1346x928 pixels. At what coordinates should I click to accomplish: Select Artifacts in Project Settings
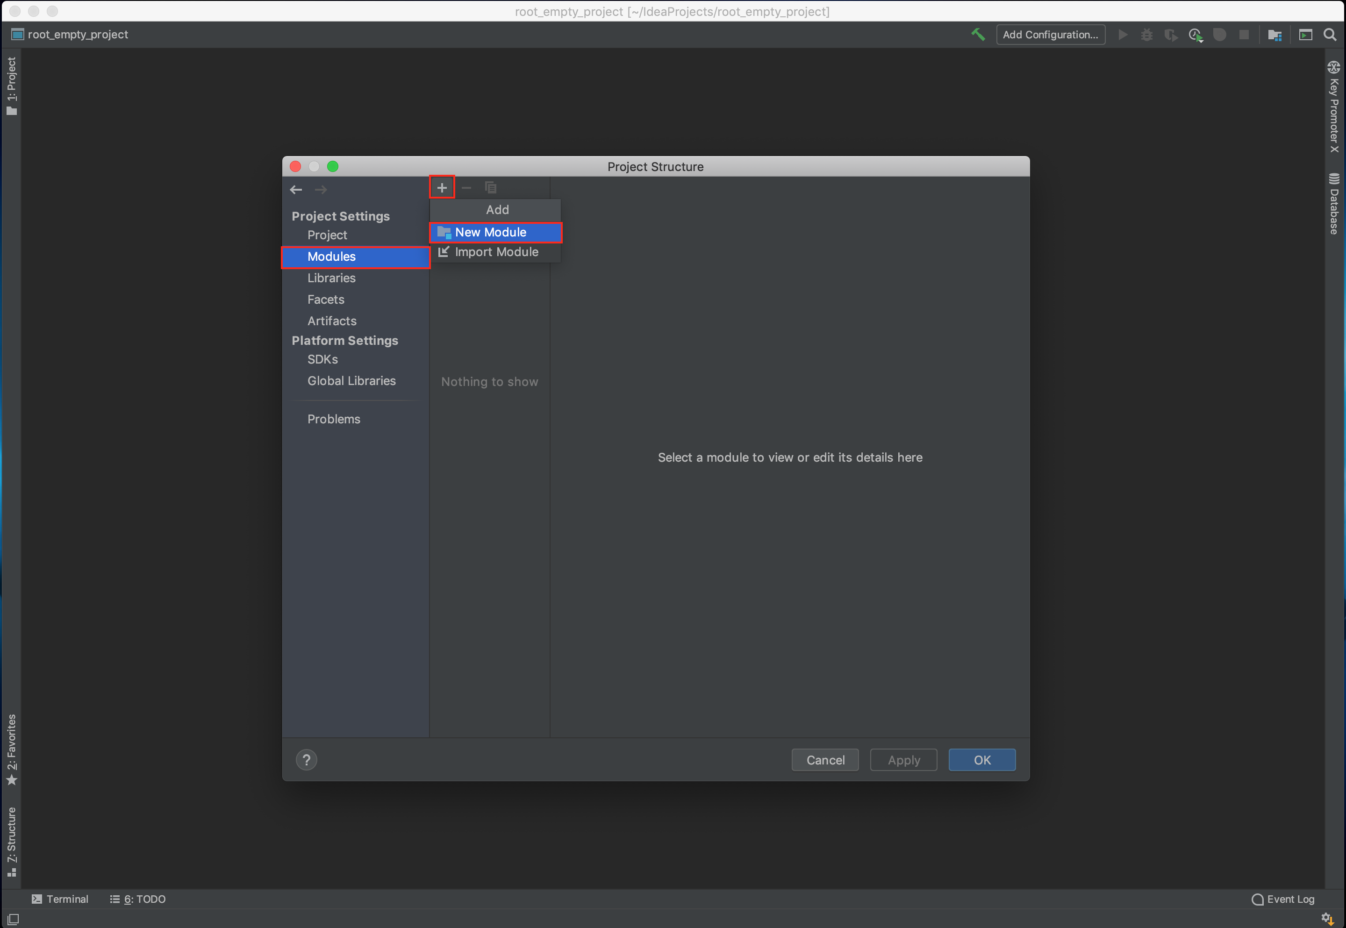click(356, 321)
